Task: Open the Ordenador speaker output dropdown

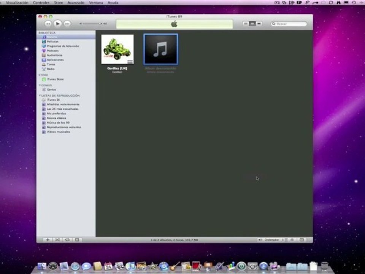Action: coord(271,240)
